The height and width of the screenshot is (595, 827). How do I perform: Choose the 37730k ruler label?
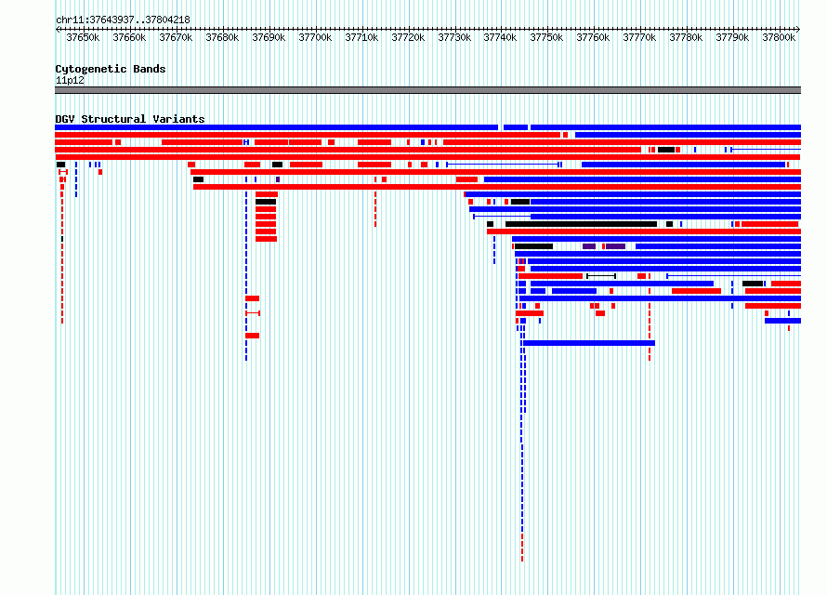point(454,38)
